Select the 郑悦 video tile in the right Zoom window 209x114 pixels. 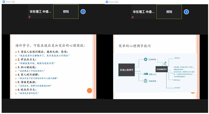[169, 12]
